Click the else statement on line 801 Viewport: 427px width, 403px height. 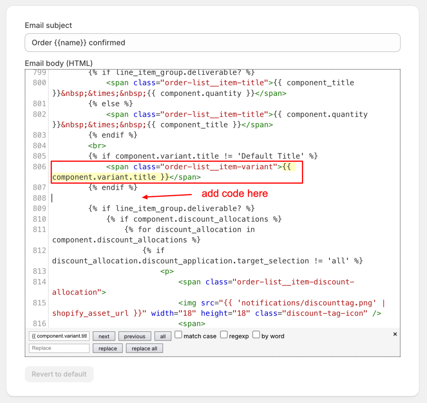coord(110,104)
